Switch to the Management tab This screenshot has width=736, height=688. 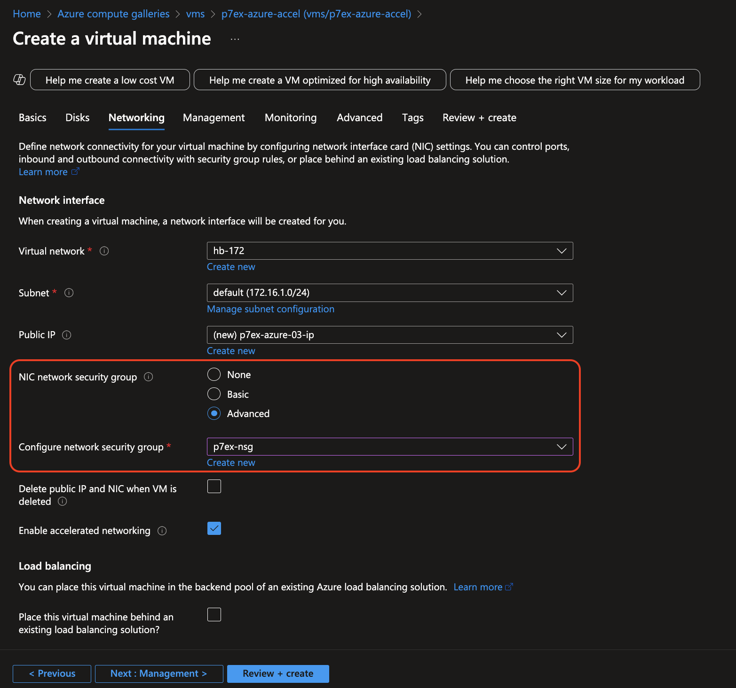coord(214,117)
